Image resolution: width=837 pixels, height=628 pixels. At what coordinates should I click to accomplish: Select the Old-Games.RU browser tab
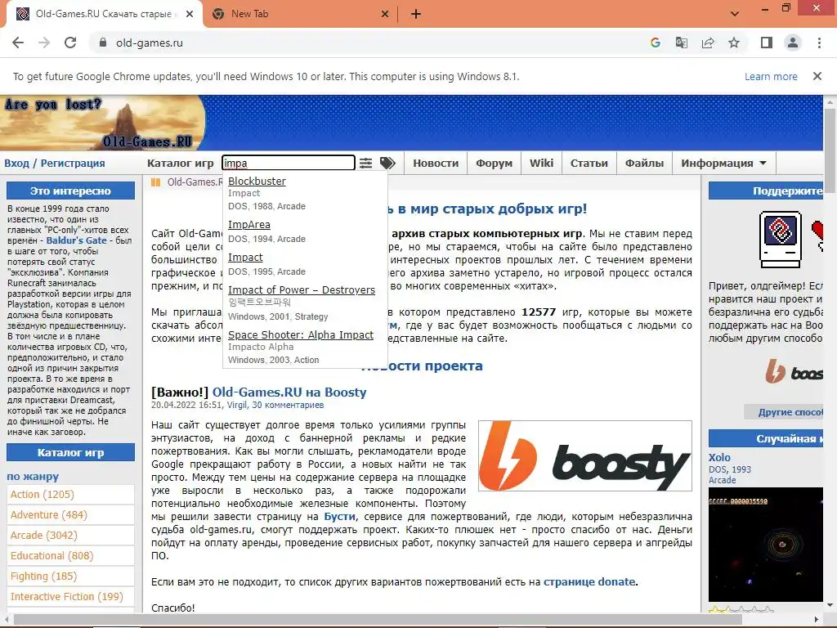(104, 14)
